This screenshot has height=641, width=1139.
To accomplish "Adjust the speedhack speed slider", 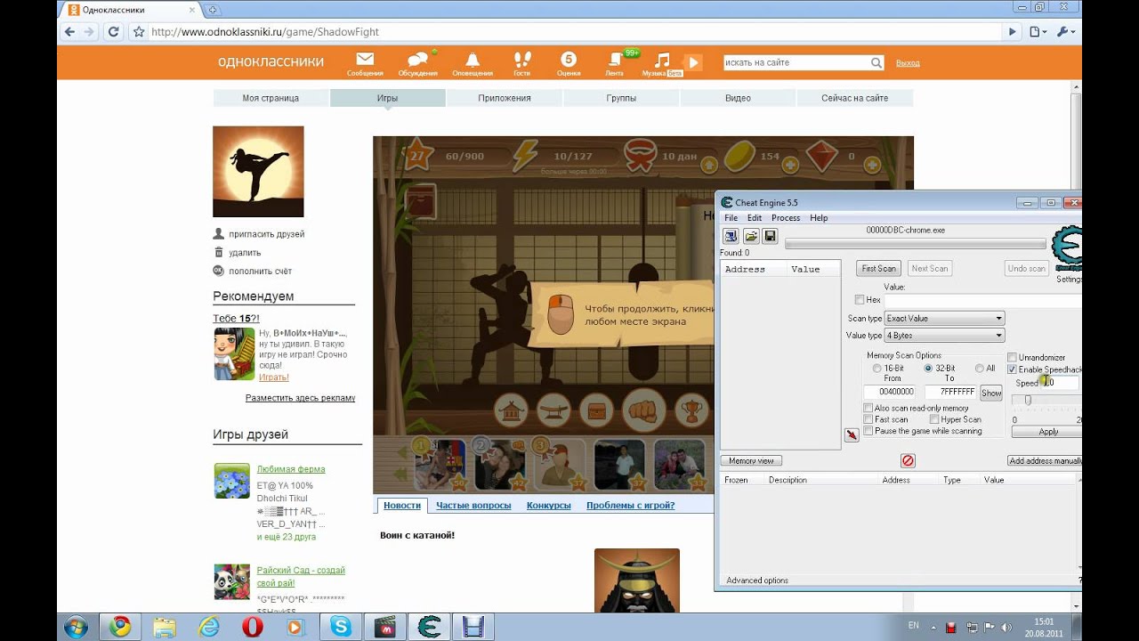I will [x=1028, y=401].
